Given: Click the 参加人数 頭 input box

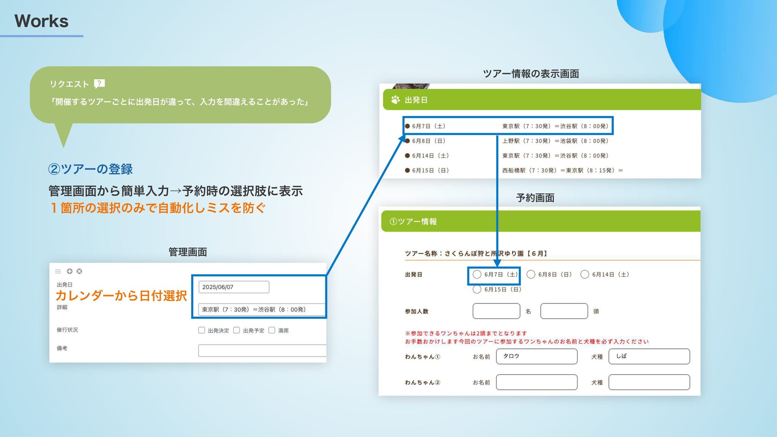Looking at the screenshot, I should (x=564, y=311).
